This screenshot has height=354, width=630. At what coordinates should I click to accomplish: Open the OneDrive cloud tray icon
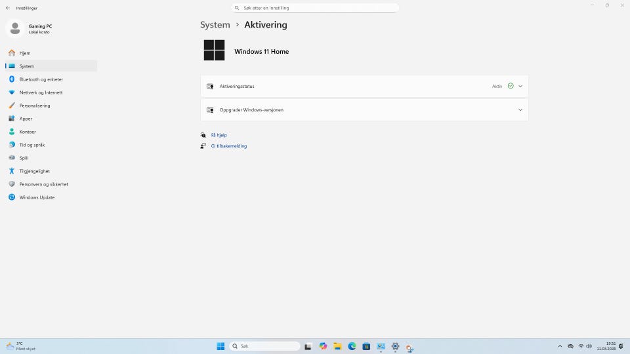point(570,346)
